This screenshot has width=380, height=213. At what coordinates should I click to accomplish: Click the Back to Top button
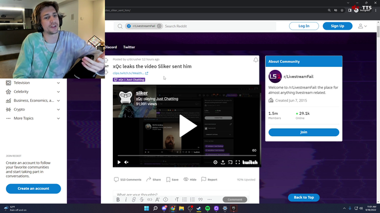click(303, 197)
